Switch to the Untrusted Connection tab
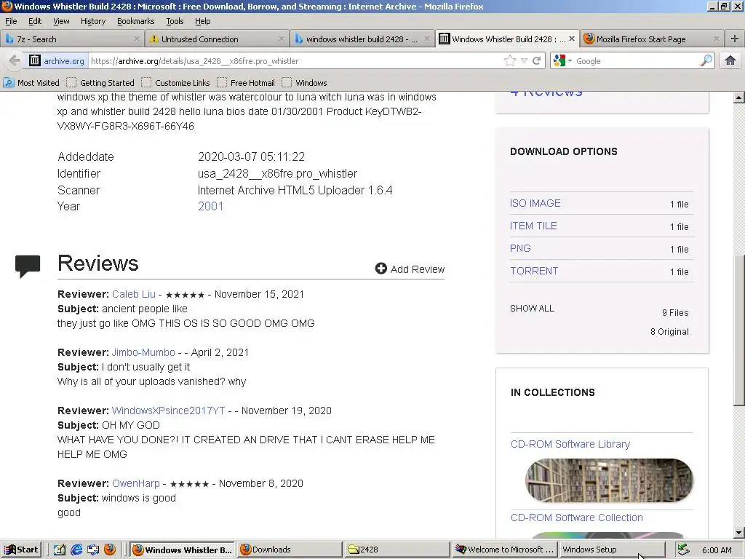This screenshot has width=745, height=559. (217, 39)
